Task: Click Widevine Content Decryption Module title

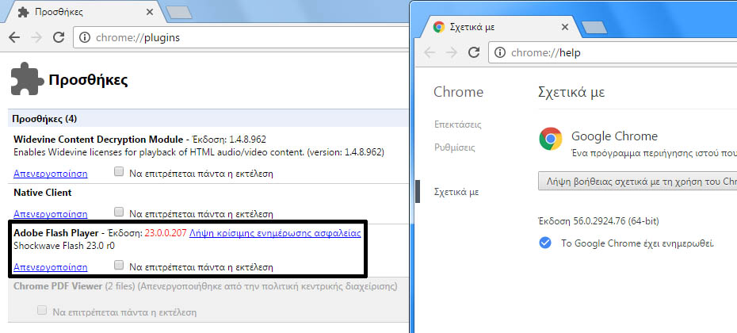Action: [x=98, y=140]
